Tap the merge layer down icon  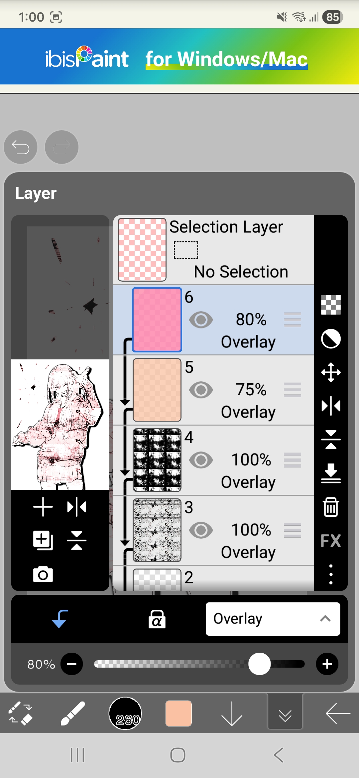click(331, 473)
